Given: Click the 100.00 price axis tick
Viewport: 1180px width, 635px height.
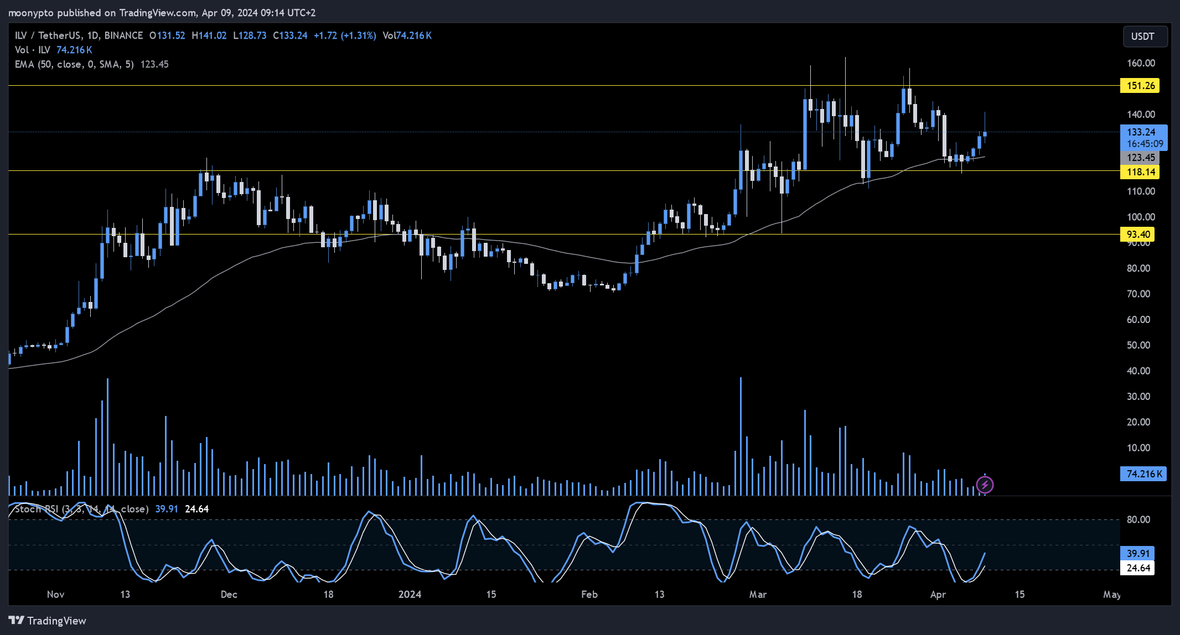Looking at the screenshot, I should tap(1141, 217).
